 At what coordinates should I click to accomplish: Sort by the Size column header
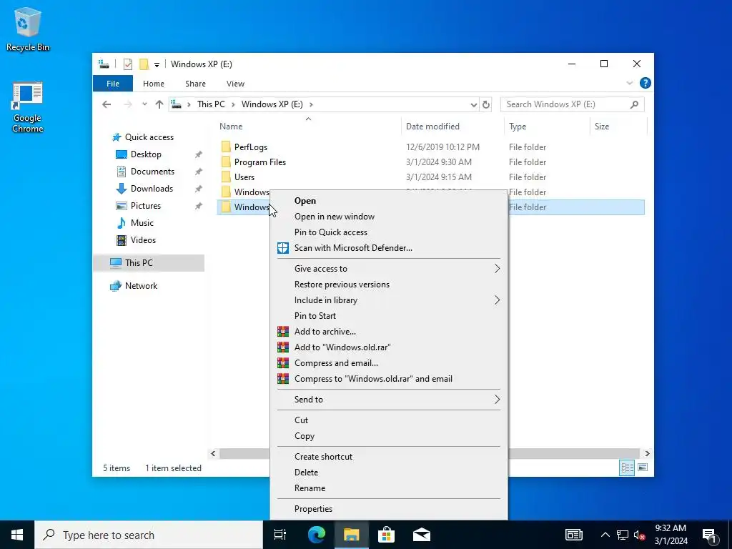coord(602,127)
